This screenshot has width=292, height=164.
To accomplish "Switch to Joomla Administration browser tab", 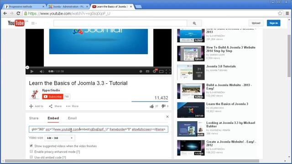I will pyautogui.click(x=68, y=6).
